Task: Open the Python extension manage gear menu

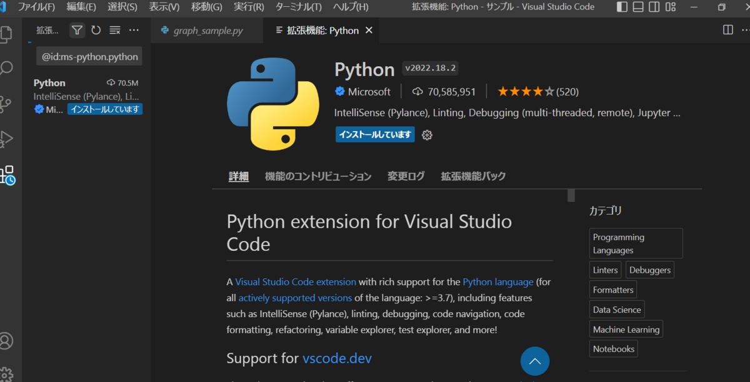Action: click(x=427, y=135)
